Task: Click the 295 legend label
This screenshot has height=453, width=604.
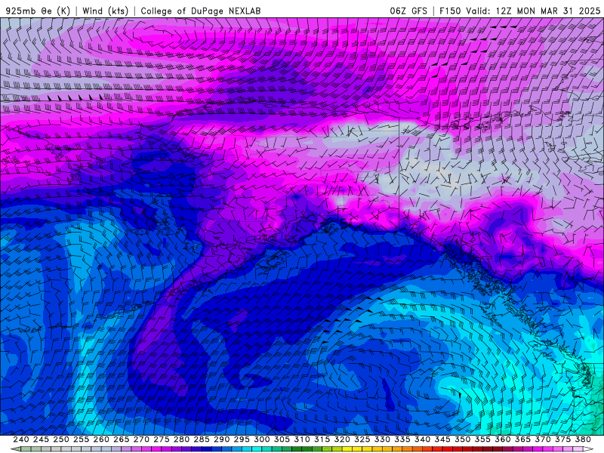Action: 242,439
